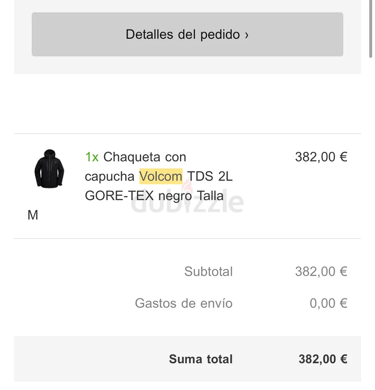Image resolution: width=375 pixels, height=390 pixels.
Task: Click the Suma total label
Action: (x=201, y=359)
